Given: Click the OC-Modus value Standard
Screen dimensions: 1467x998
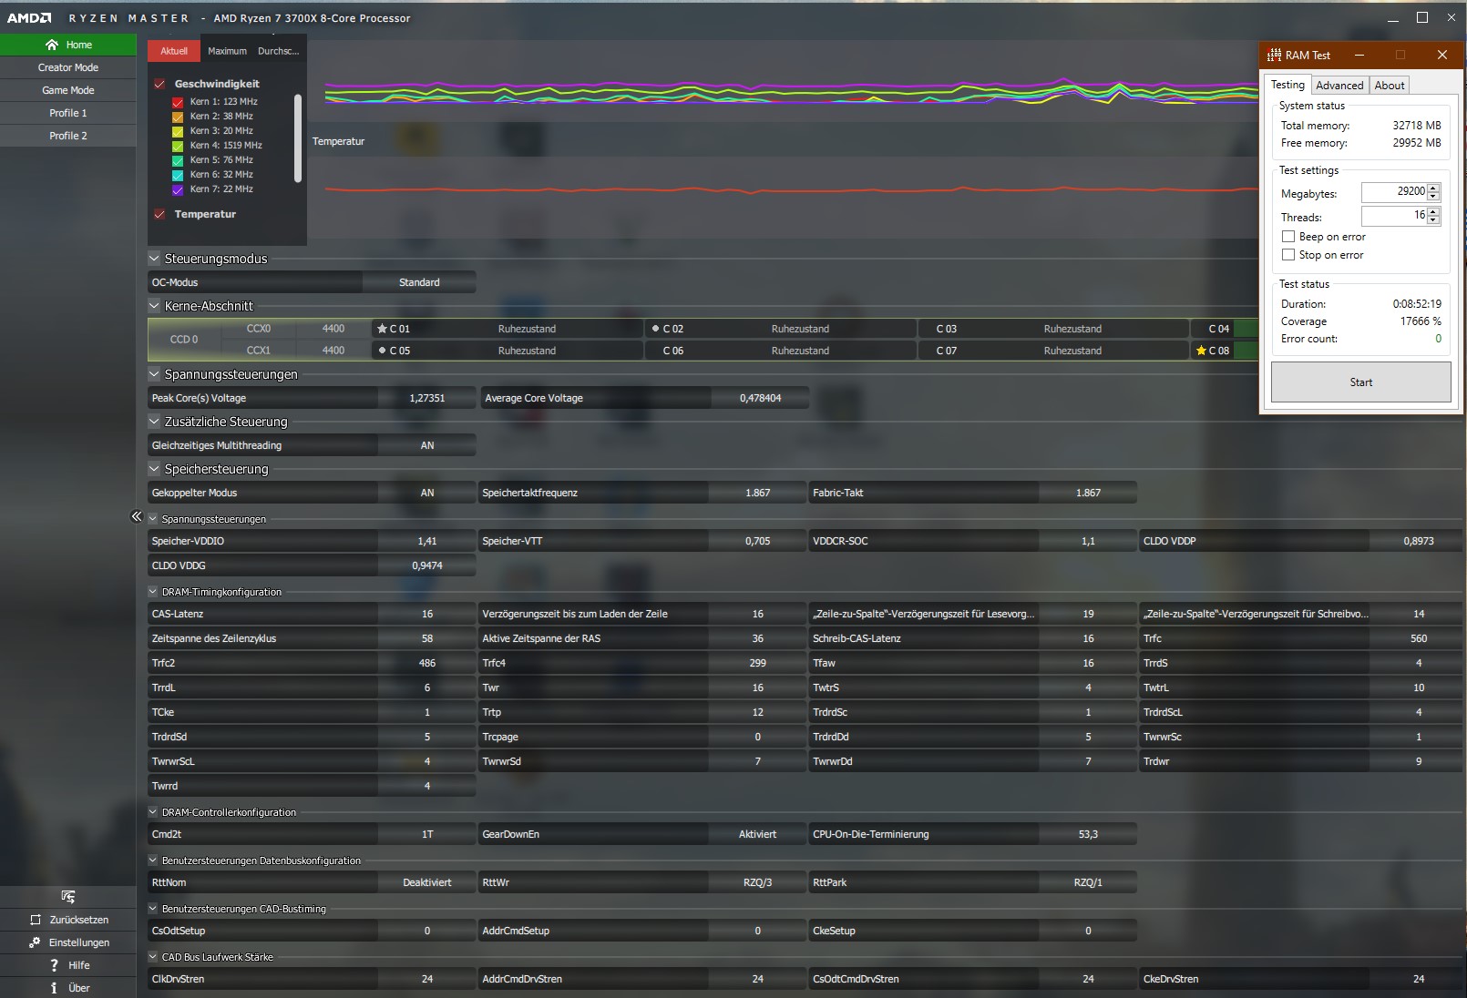Looking at the screenshot, I should [419, 282].
